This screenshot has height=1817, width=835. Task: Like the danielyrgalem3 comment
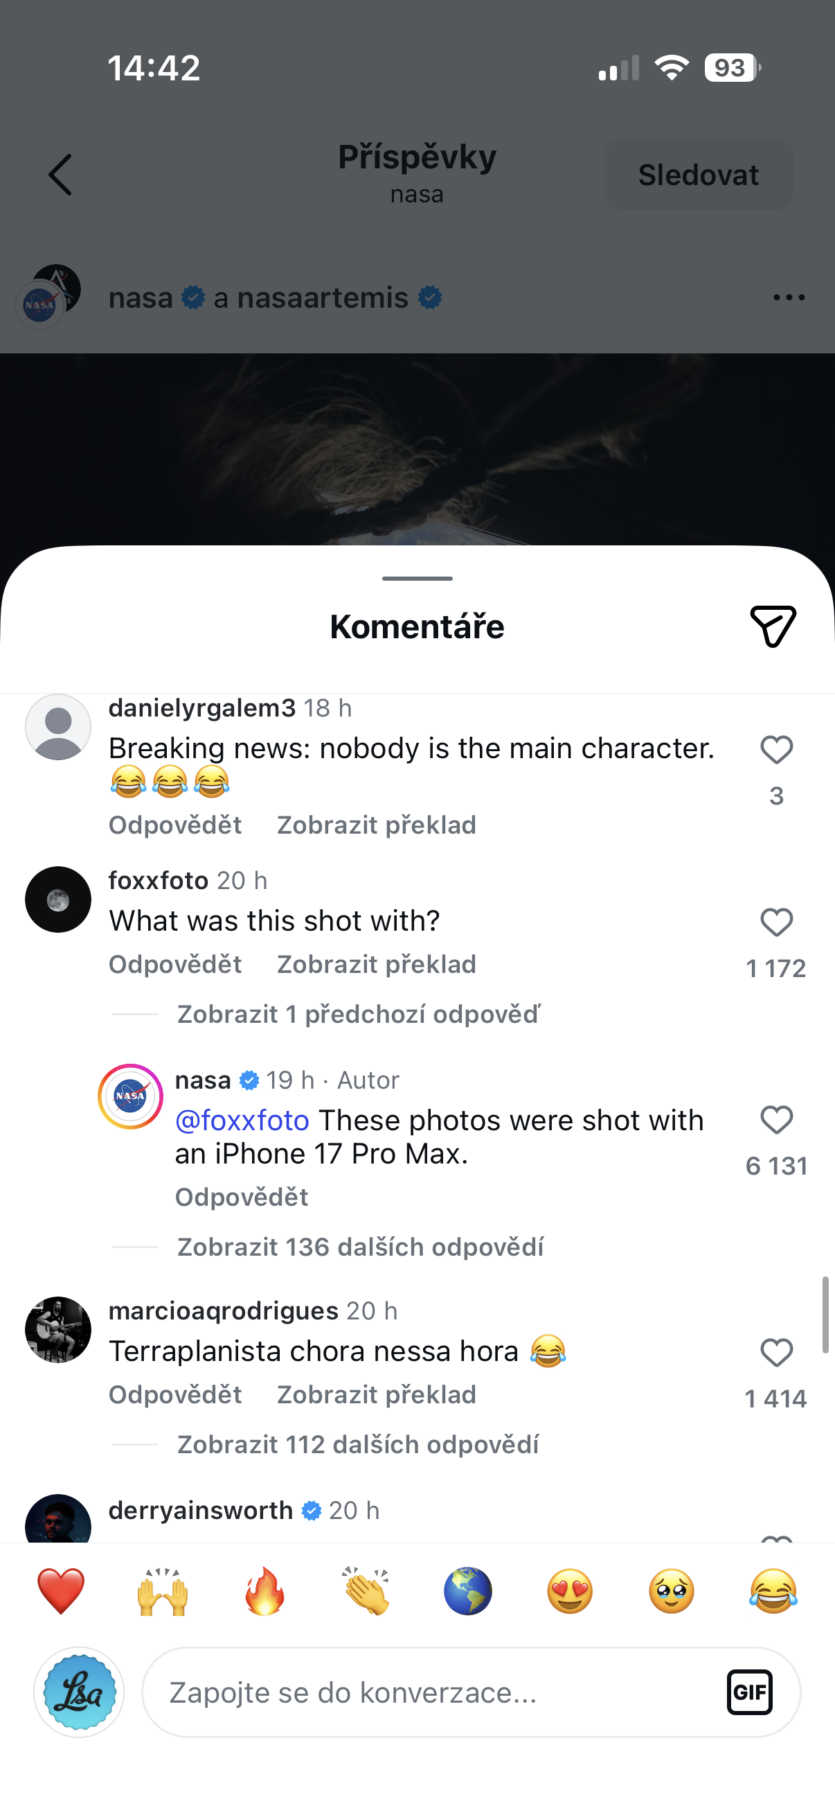[777, 750]
